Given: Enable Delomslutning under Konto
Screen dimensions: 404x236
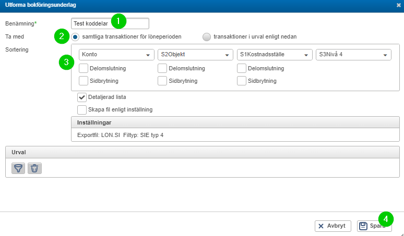Looking at the screenshot, I should [x=84, y=68].
